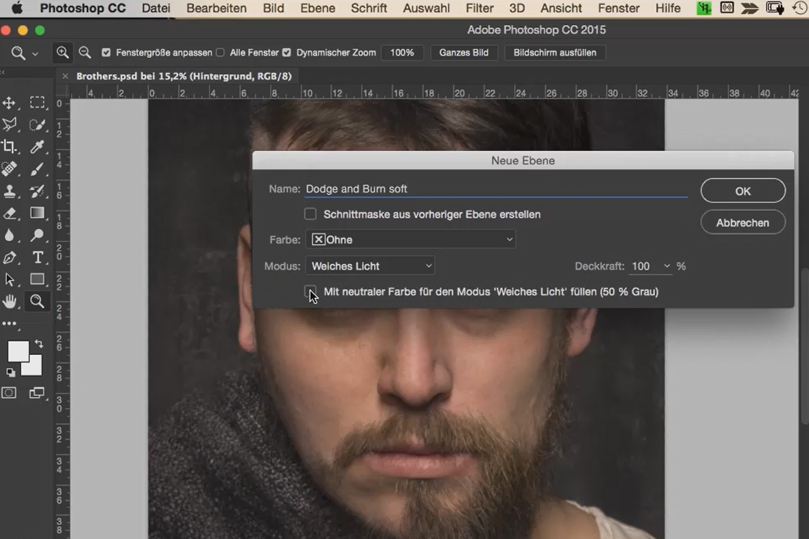Open the Filter menu
This screenshot has height=539, width=809.
click(x=479, y=8)
